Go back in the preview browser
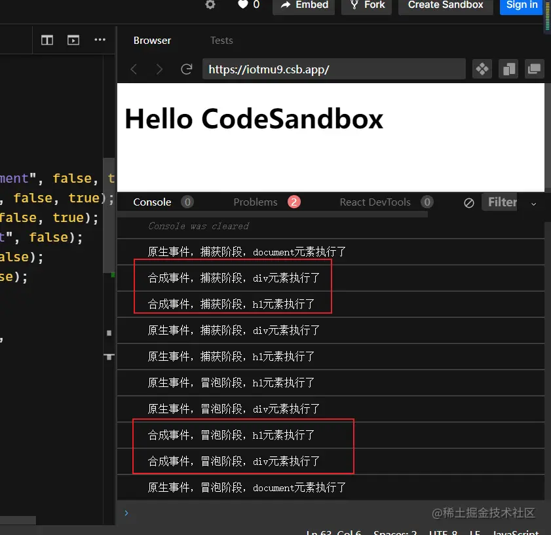 pos(134,69)
